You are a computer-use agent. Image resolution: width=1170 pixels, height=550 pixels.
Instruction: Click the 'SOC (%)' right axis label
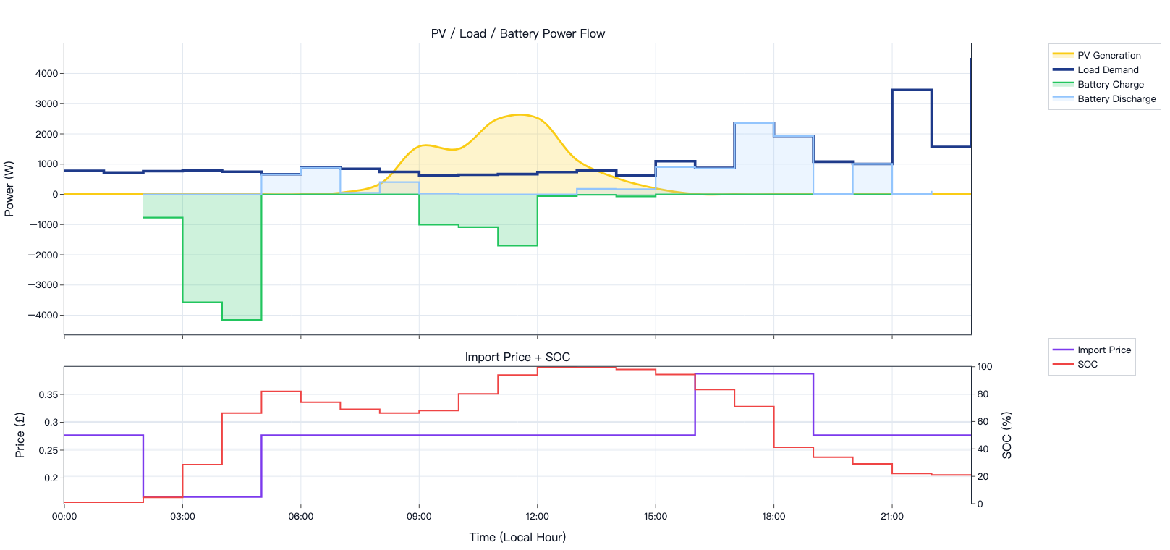[1006, 435]
